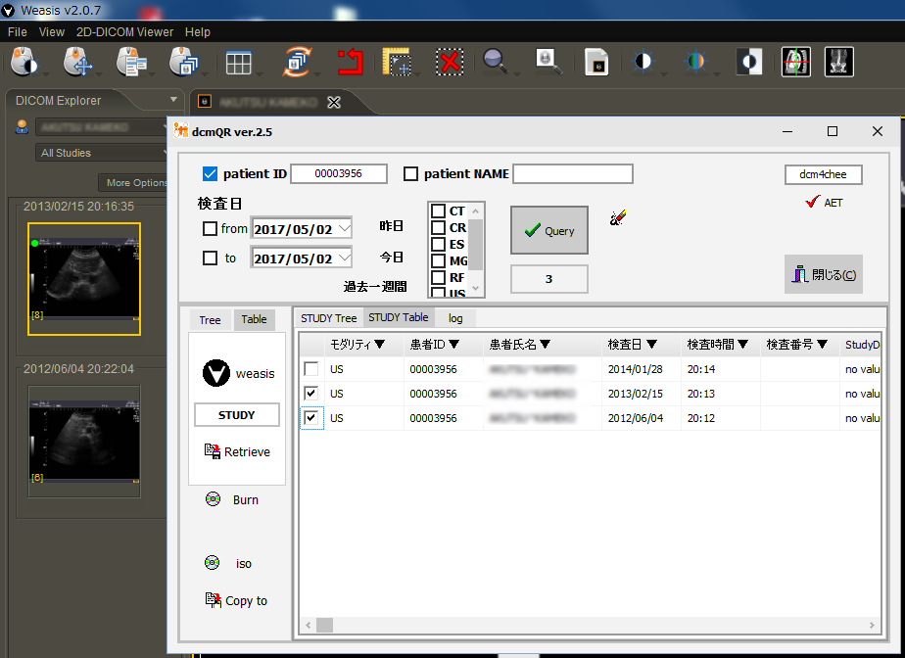The image size is (905, 658).
Task: Uncheck the patient ID checkbox
Action: tap(210, 173)
